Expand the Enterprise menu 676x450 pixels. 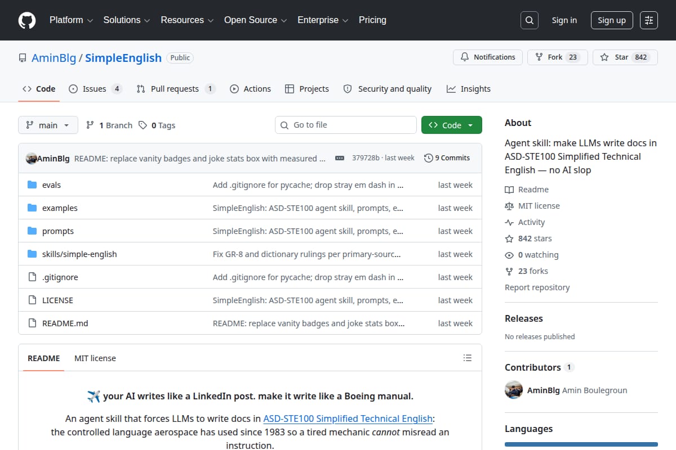323,20
